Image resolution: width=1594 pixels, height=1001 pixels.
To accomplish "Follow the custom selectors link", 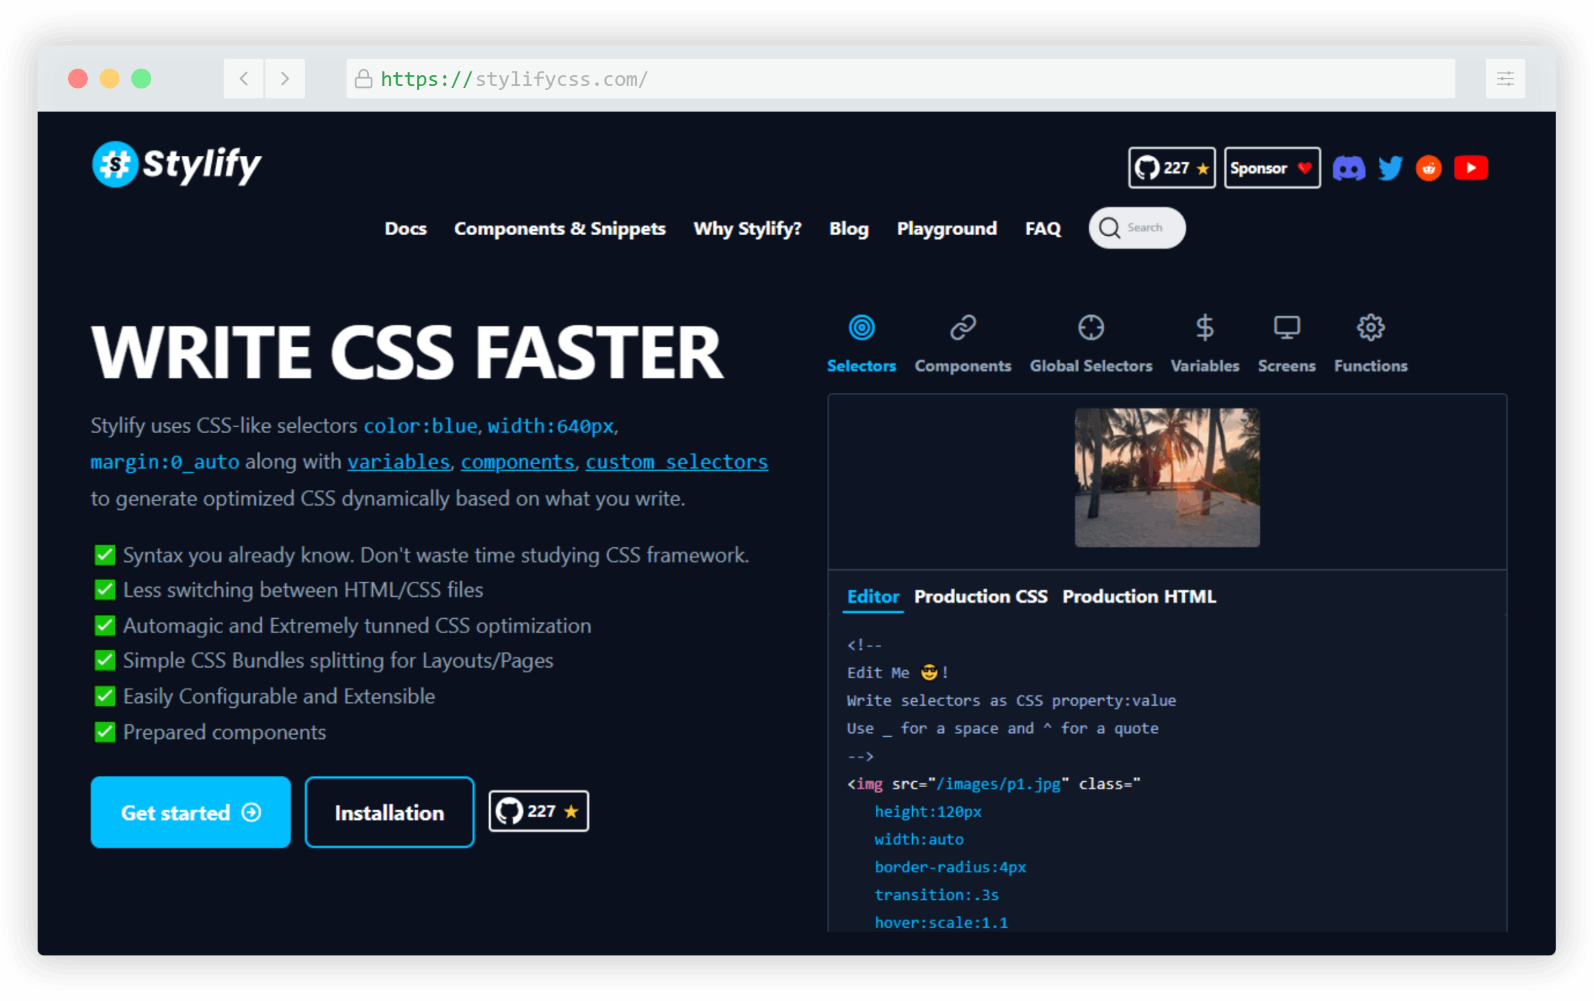I will click(677, 462).
